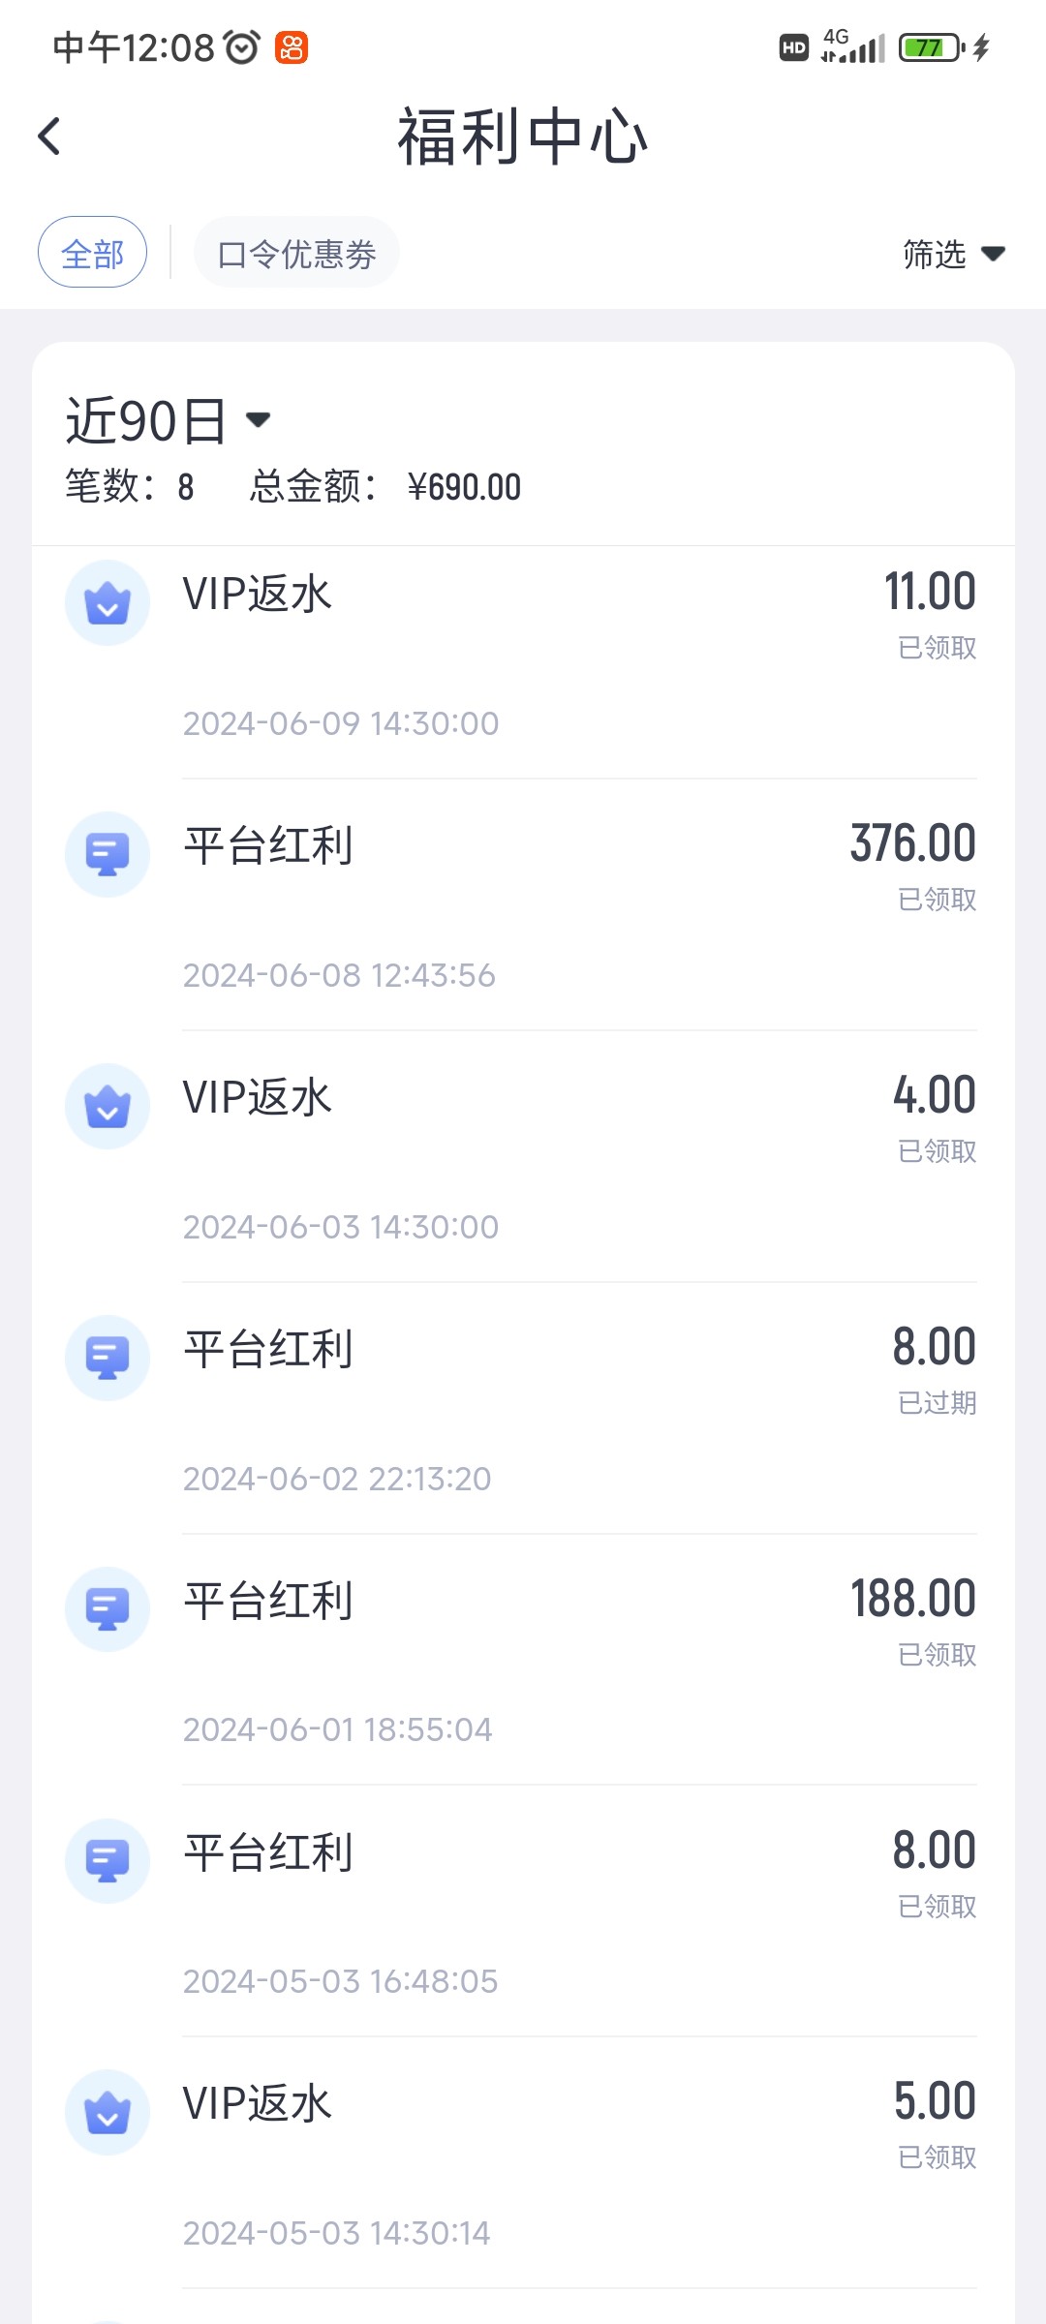Tap crown icon of 11.00 VIP返水 entry
Screen dimensions: 1046x2324
tap(108, 603)
